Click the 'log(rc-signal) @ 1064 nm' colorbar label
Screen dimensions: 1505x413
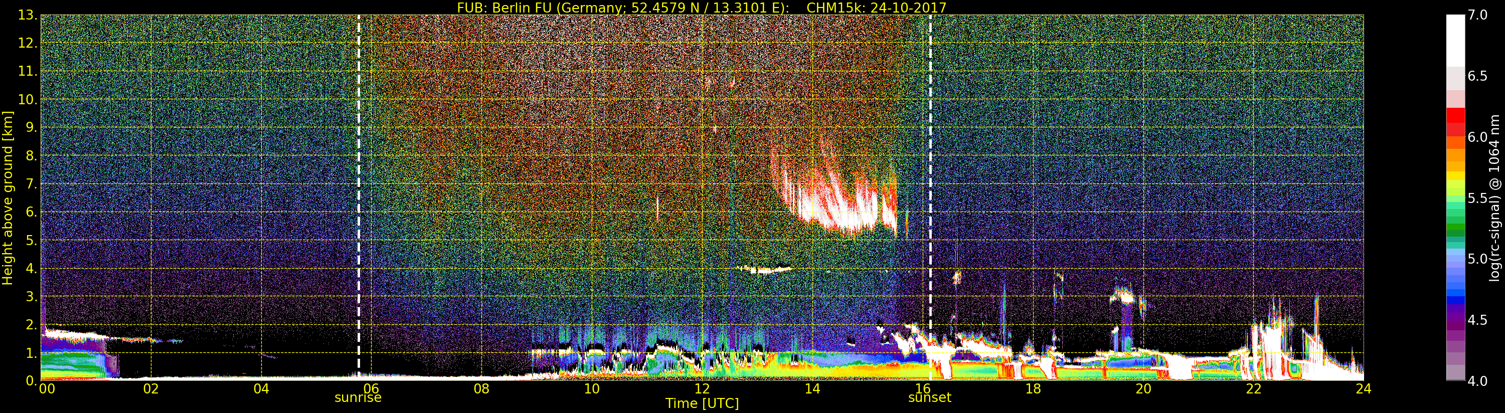[1494, 197]
